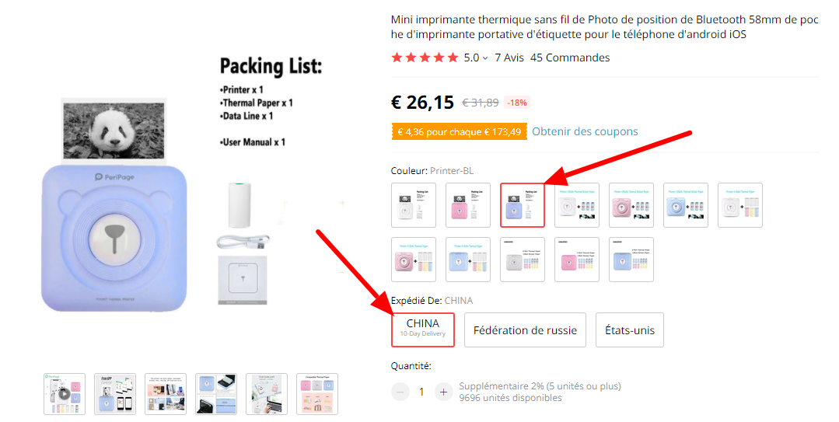839x422 pixels.
Task: Select the white printer color option
Action: click(x=414, y=205)
